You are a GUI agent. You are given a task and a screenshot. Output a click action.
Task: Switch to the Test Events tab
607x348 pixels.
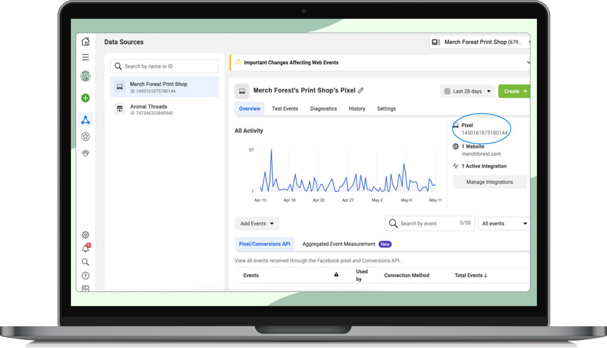tap(285, 109)
